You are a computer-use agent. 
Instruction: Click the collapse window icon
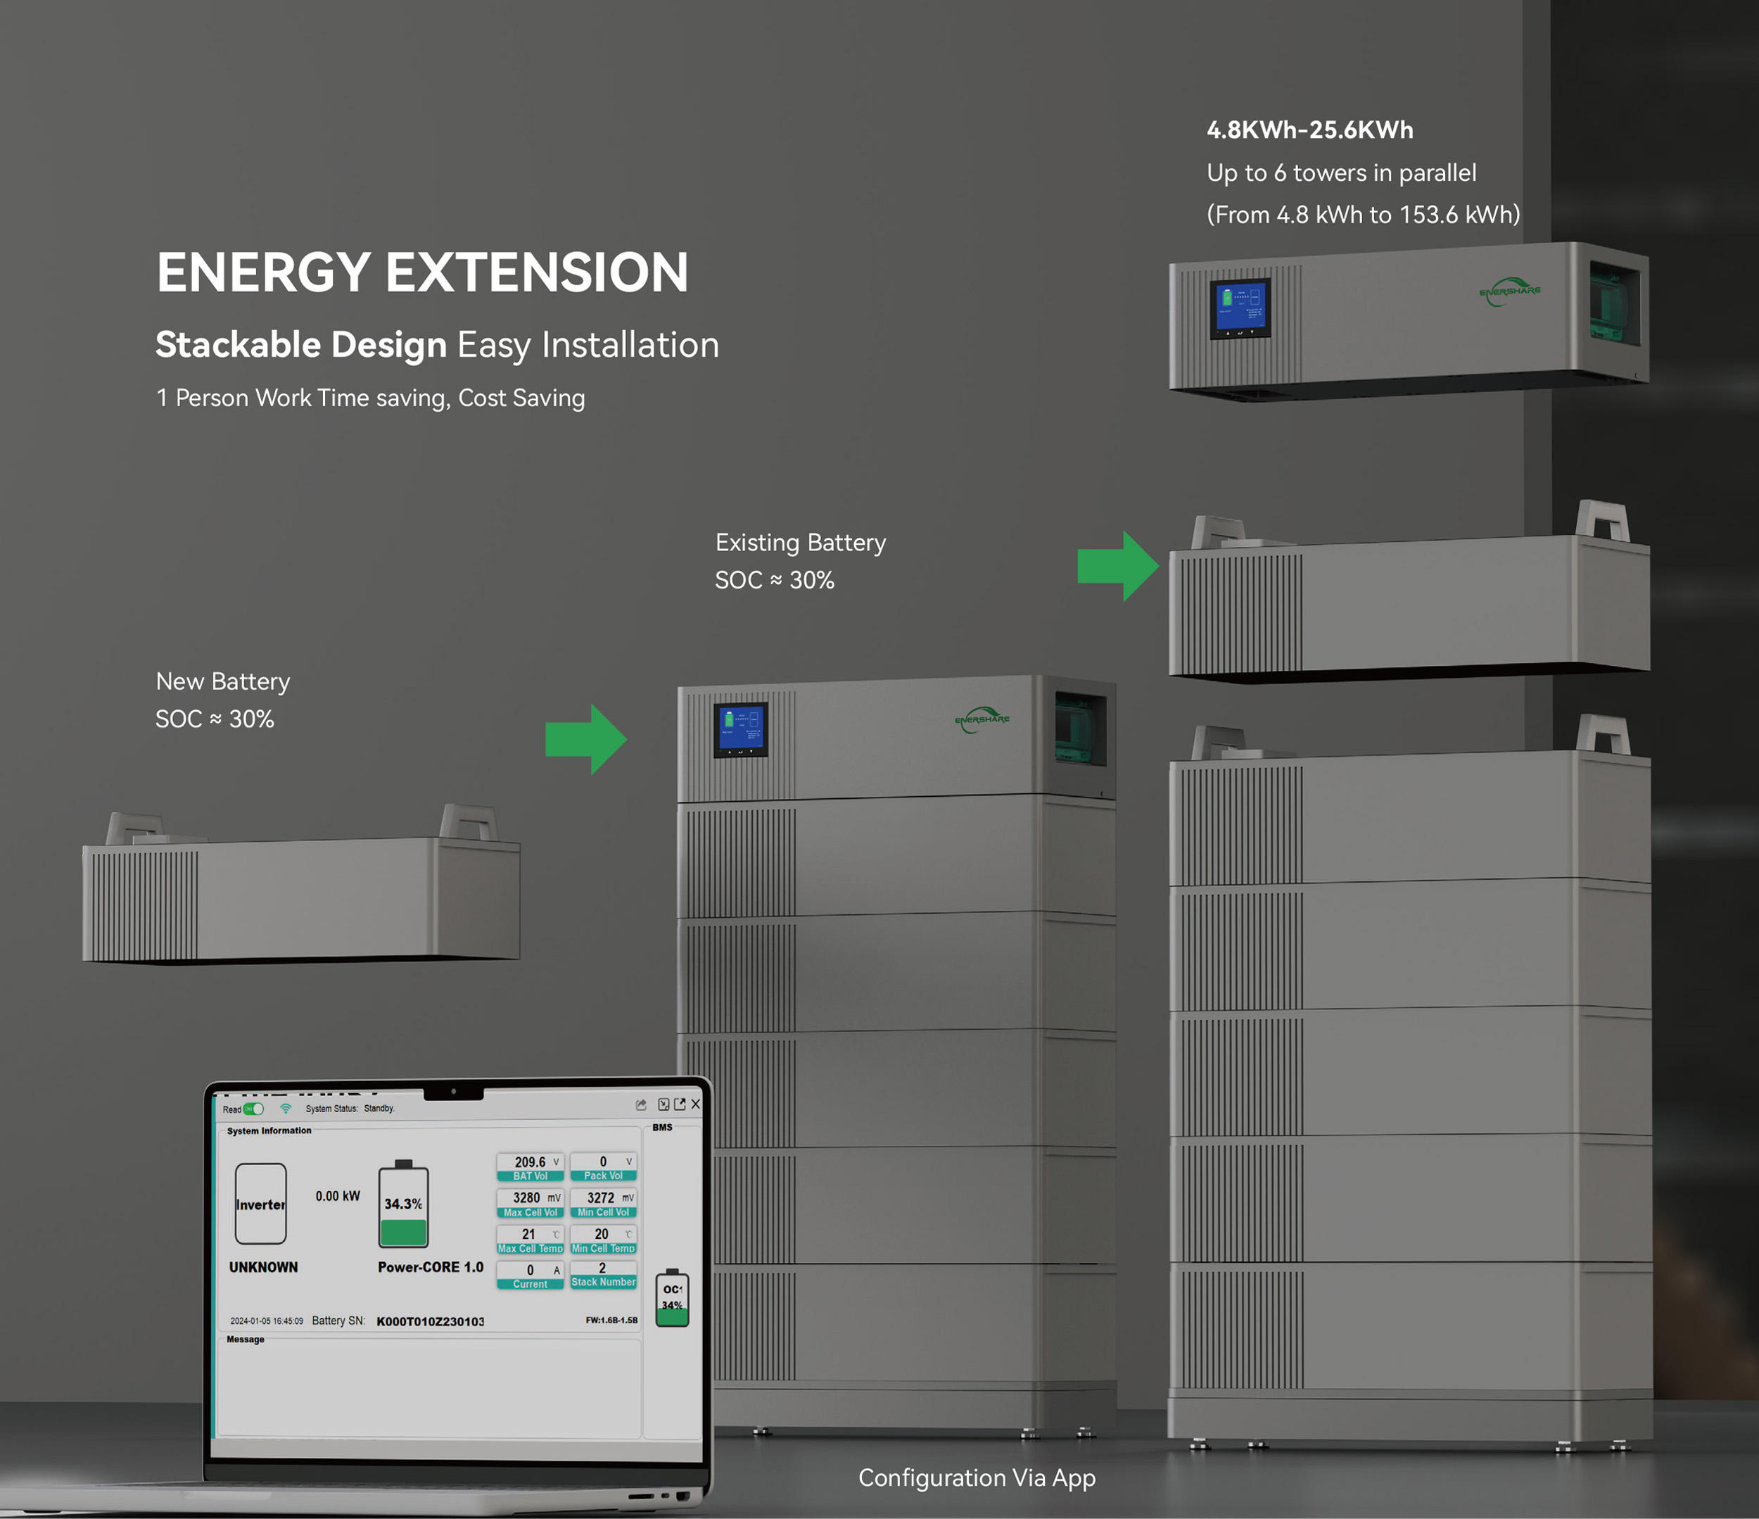(664, 1104)
